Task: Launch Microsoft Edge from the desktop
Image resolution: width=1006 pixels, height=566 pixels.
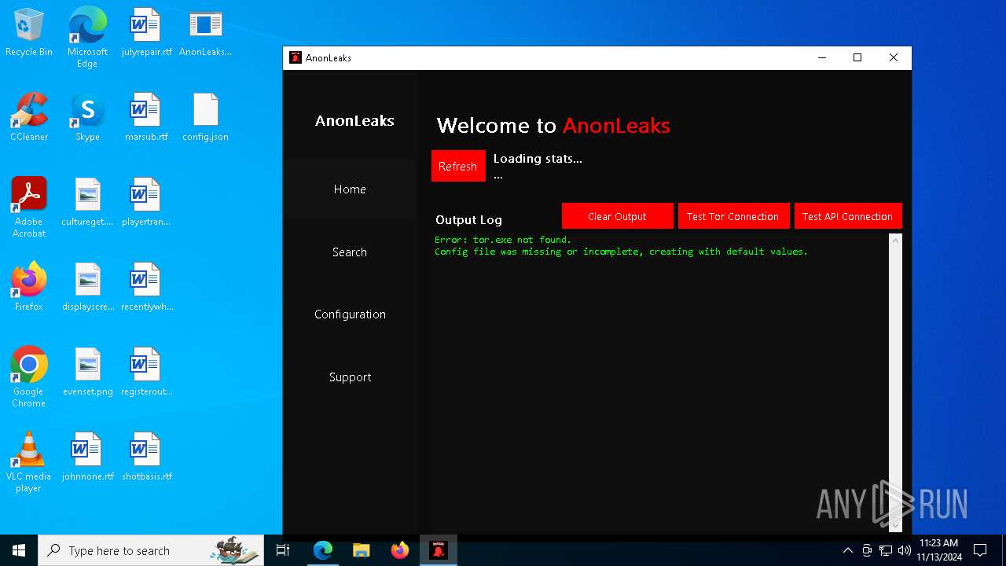Action: point(87,37)
